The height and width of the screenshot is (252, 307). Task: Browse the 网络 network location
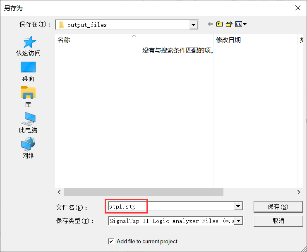pos(28,148)
